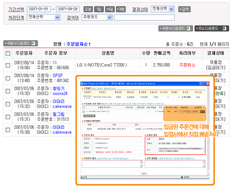Select the 1개월 date range button
This screenshot has height=188, width=233.
(x=121, y=9)
